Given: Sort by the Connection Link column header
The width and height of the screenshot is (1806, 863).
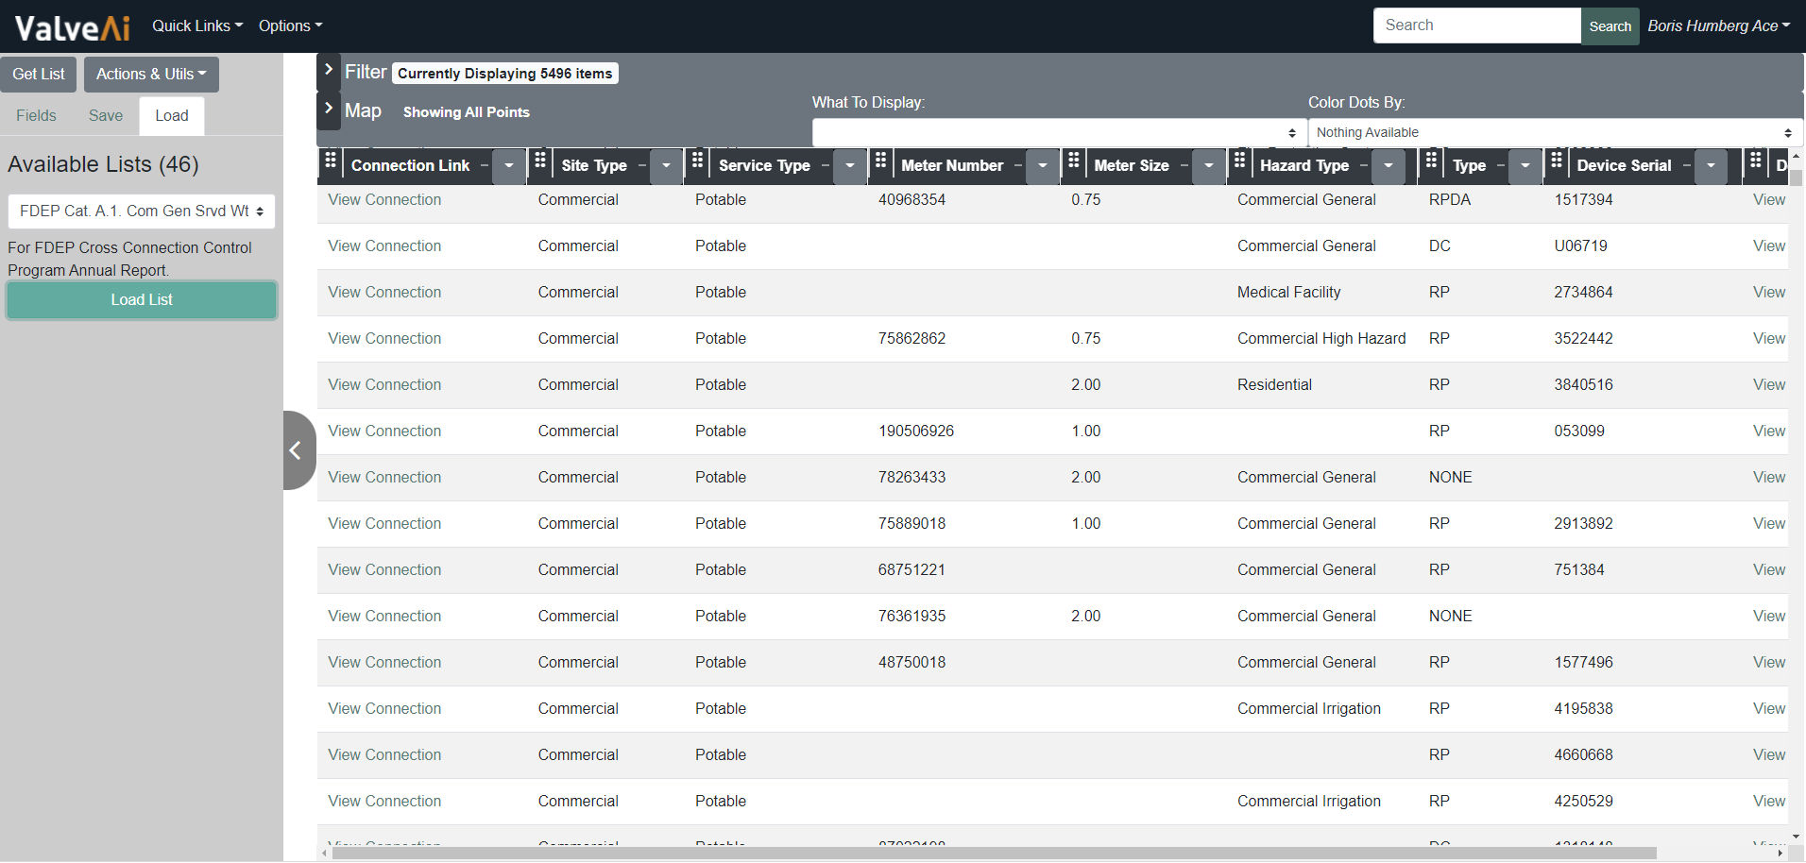Looking at the screenshot, I should (410, 165).
